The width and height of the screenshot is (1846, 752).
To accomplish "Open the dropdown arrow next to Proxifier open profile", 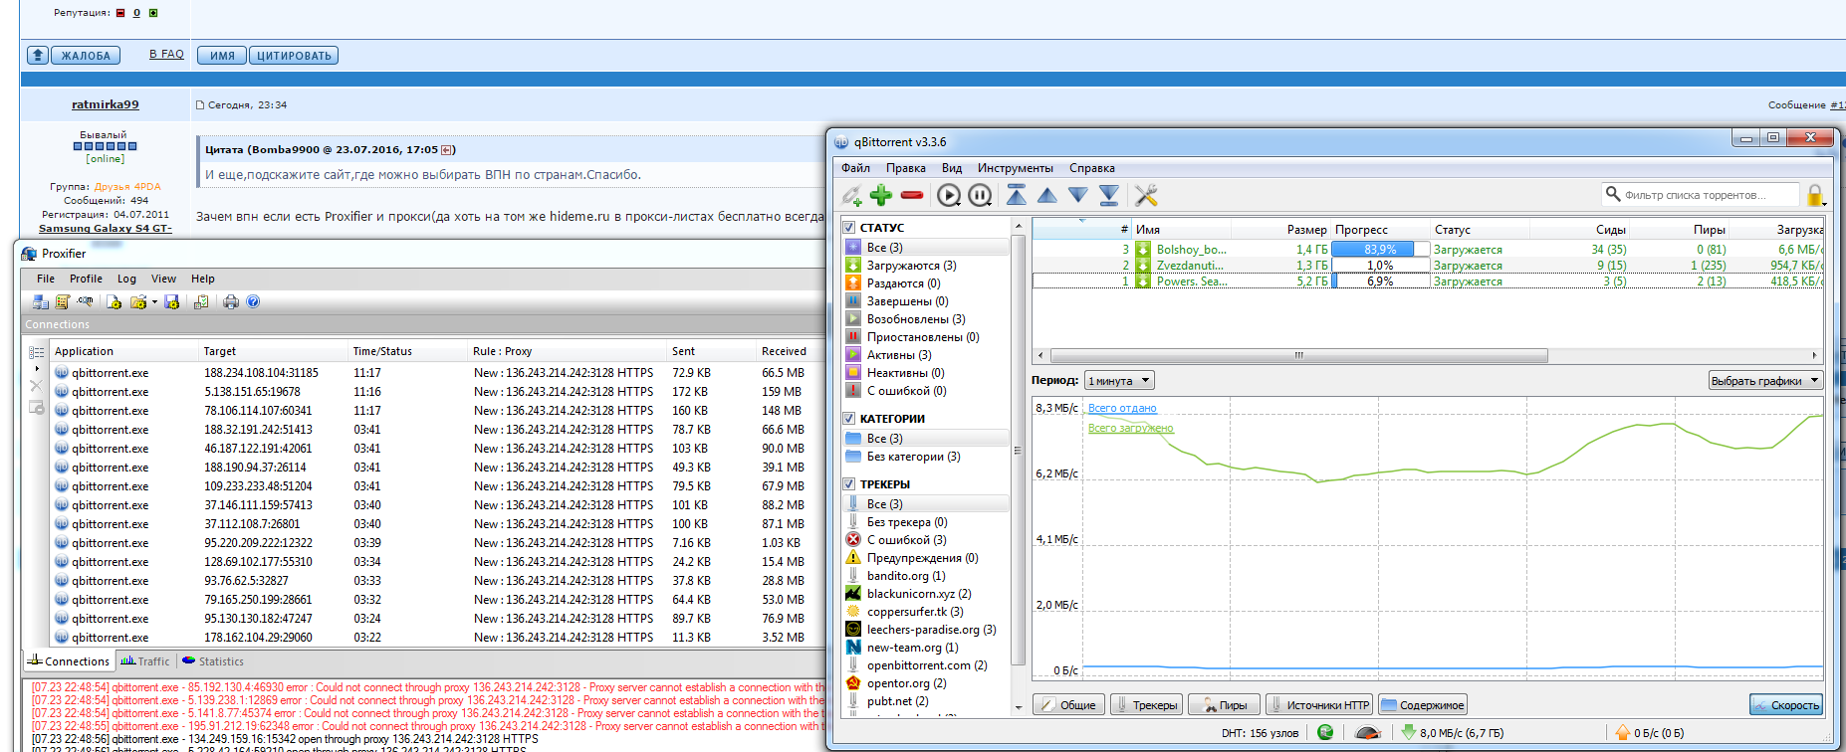I will (x=154, y=301).
